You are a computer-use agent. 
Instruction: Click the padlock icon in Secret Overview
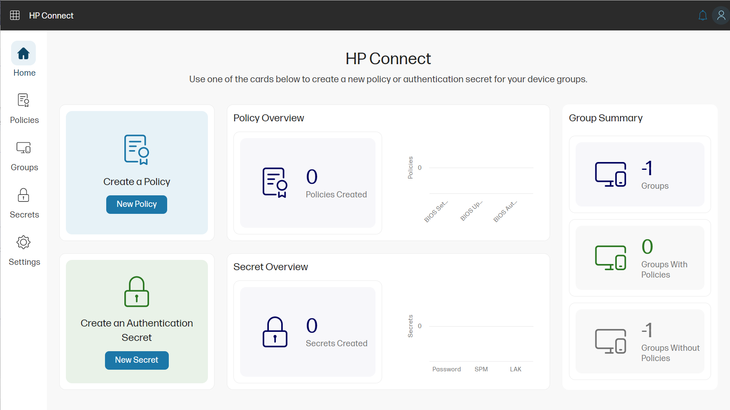[x=275, y=332]
